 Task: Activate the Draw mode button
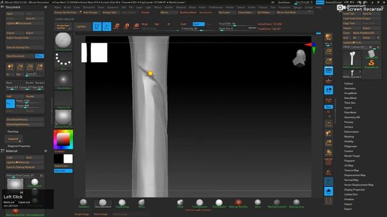tap(106, 27)
